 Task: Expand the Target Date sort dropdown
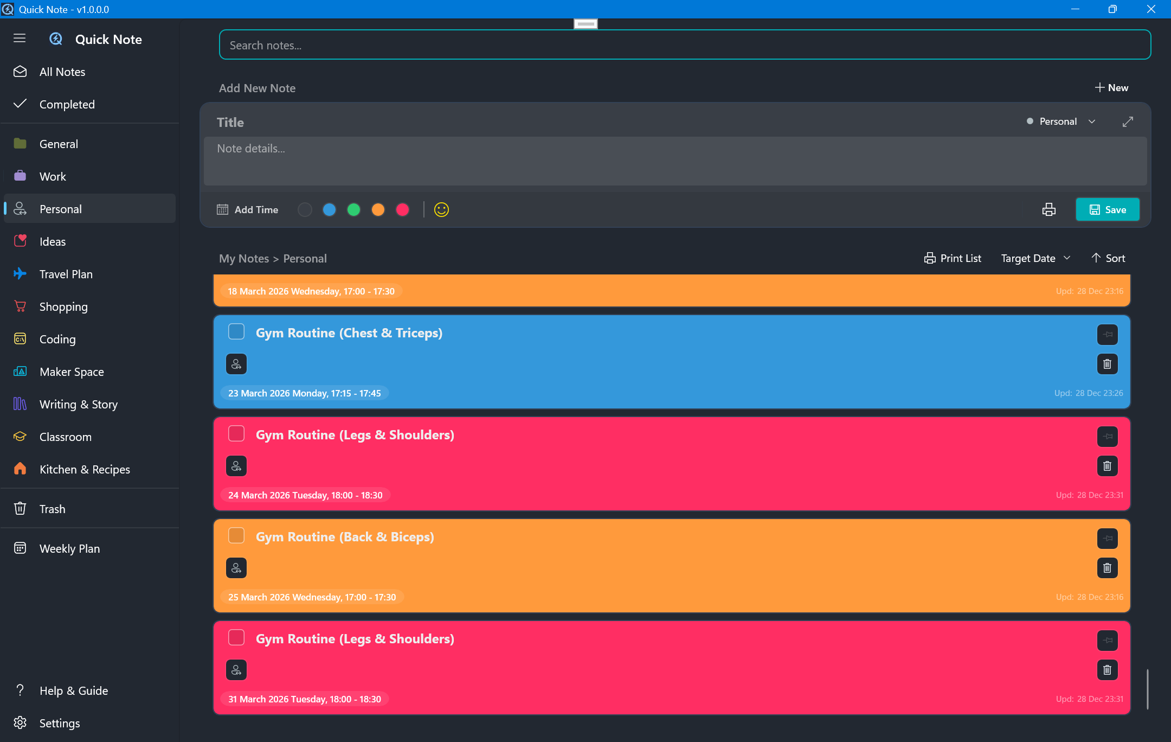pos(1035,258)
